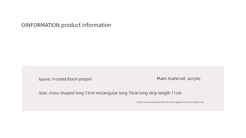Click 'Due to manual measurement' in the fine print
The image size is (246, 138).
pyautogui.click(x=151, y=102)
